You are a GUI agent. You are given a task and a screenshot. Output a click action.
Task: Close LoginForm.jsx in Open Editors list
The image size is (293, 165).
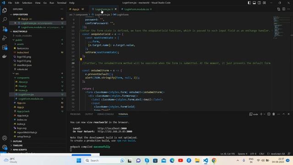coord(15,23)
